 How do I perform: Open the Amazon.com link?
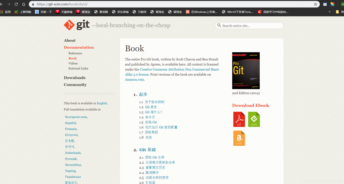[134, 80]
